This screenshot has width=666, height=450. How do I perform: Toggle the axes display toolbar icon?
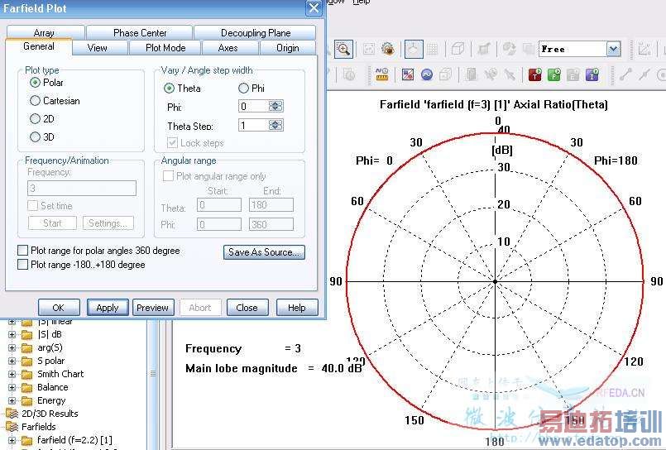coord(414,50)
